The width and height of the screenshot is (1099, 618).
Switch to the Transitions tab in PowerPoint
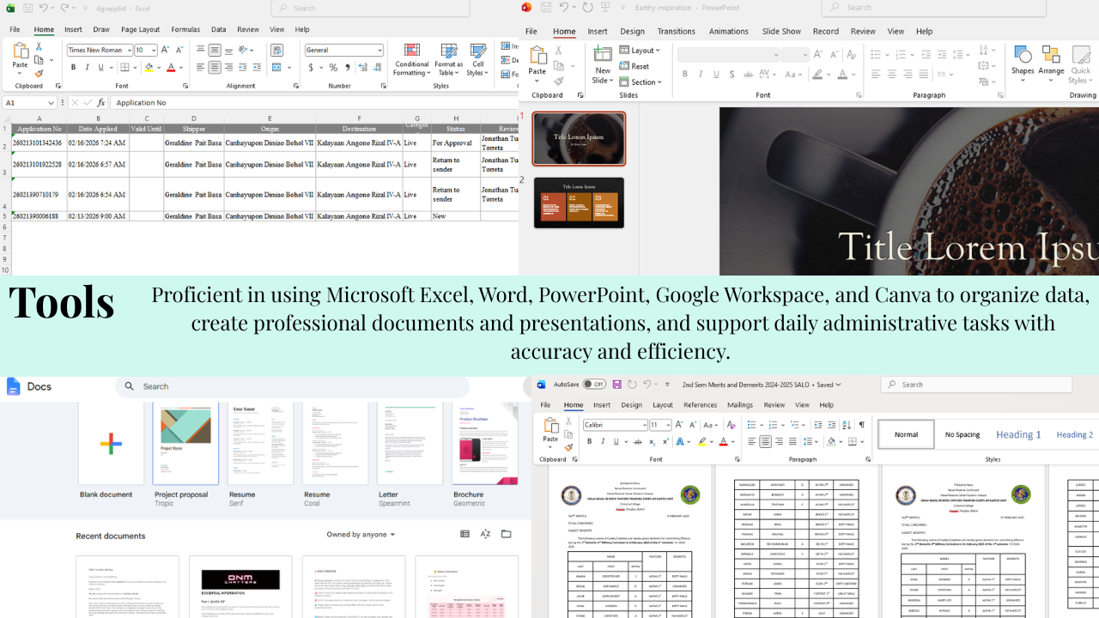(x=677, y=32)
